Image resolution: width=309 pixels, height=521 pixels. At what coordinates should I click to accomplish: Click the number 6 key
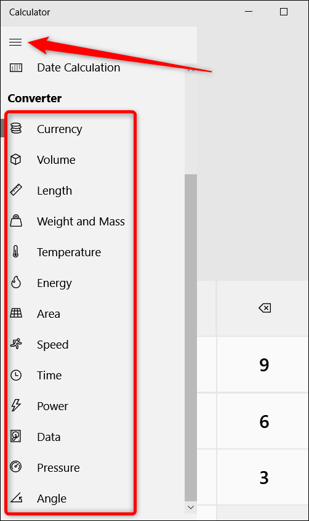click(264, 421)
